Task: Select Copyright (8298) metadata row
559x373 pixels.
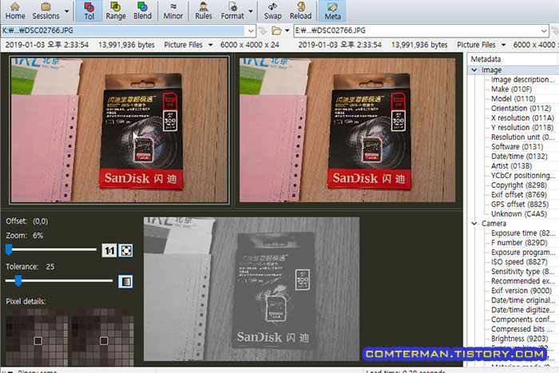Action: coord(519,185)
